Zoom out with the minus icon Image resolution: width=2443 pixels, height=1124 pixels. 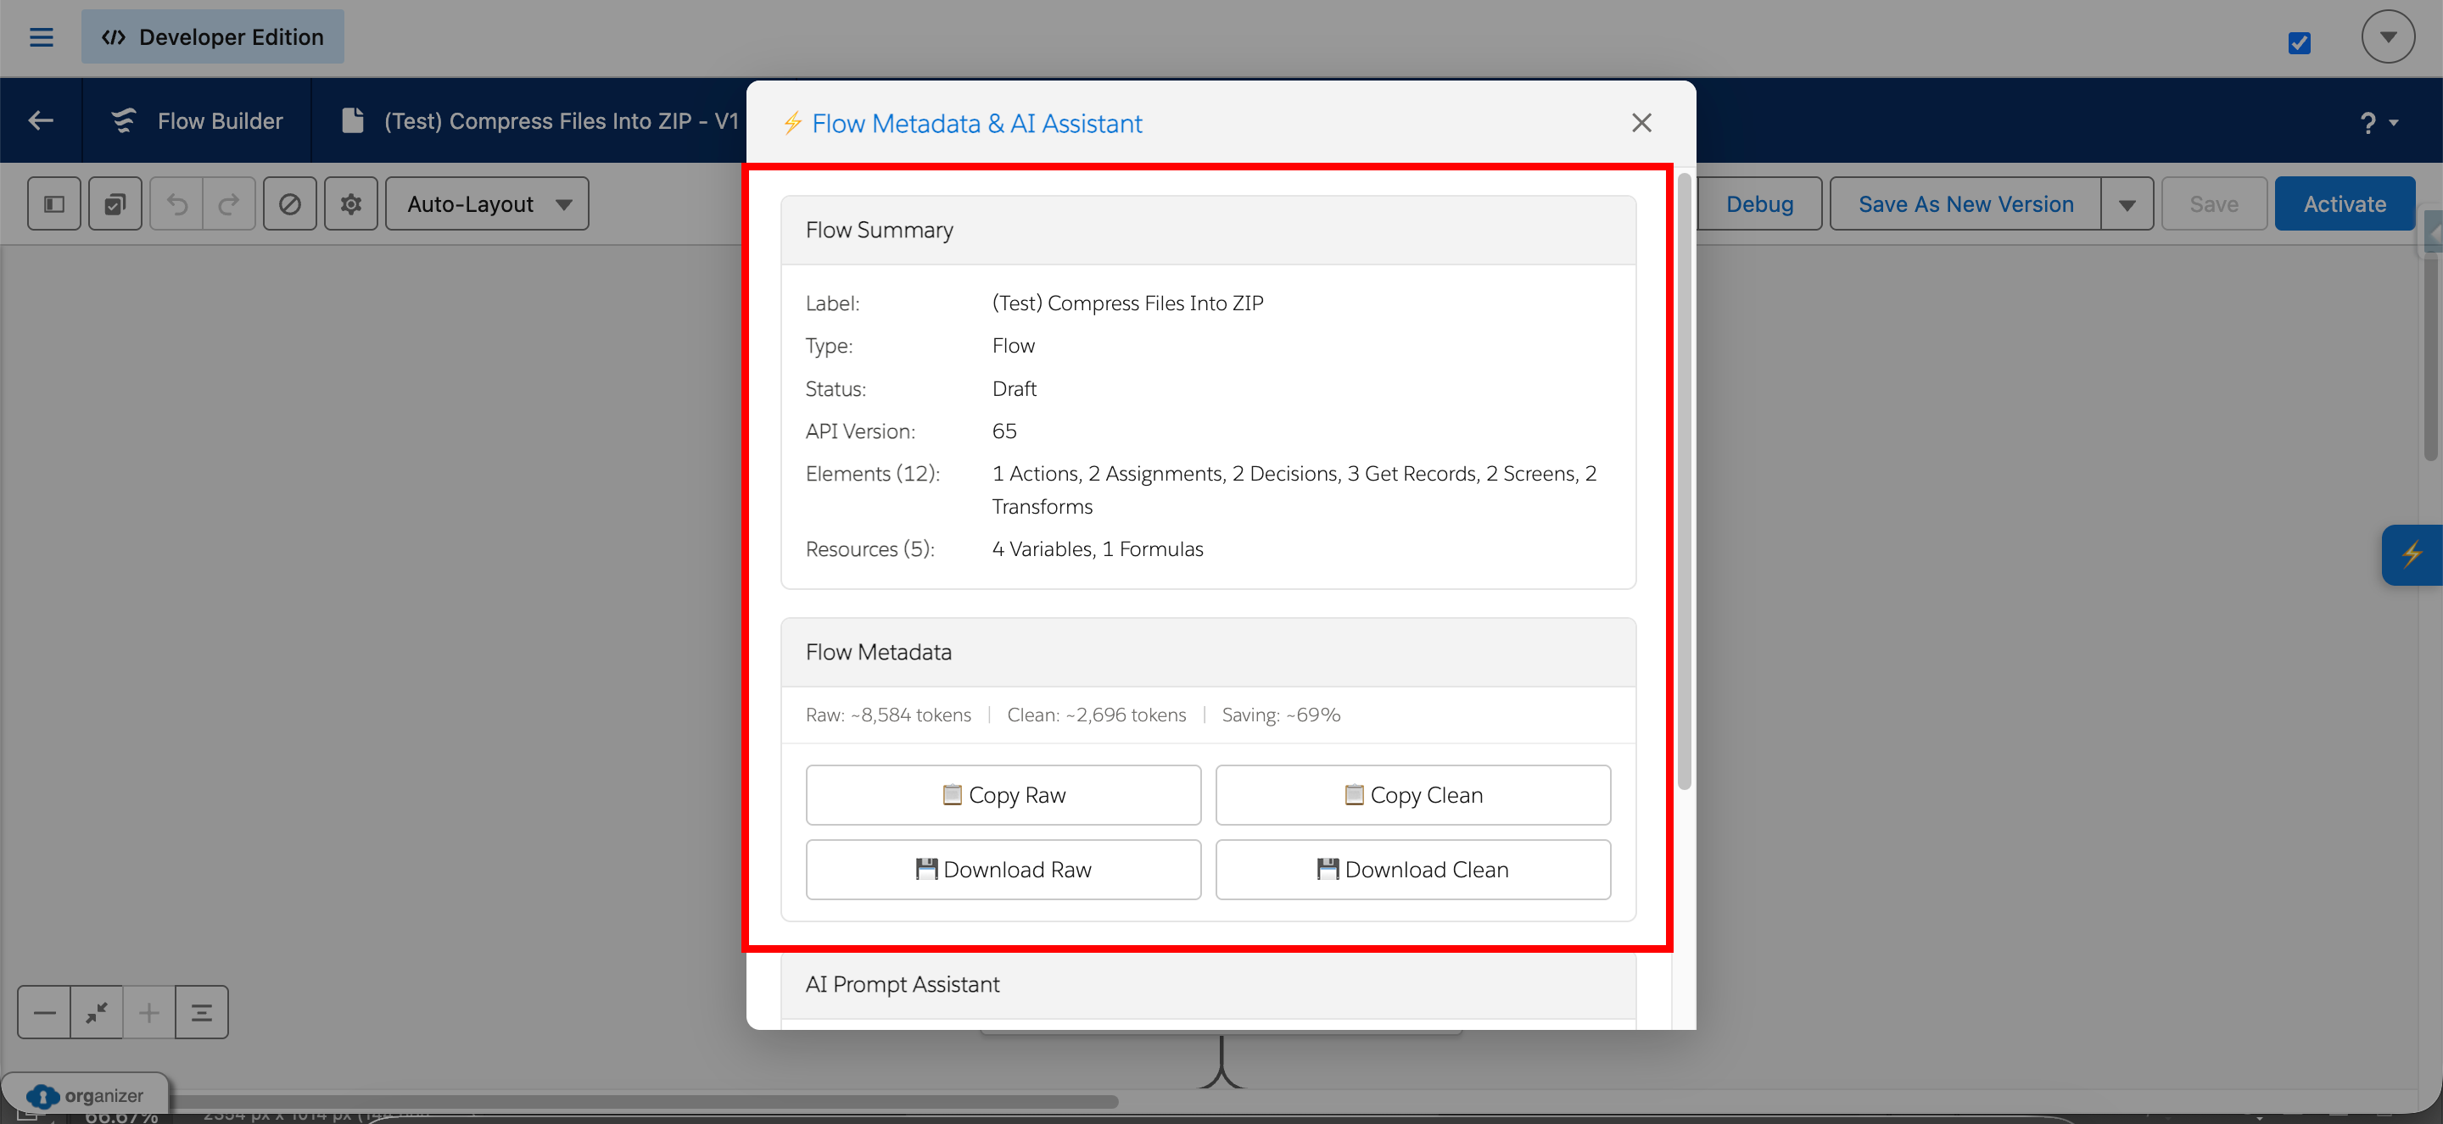tap(43, 1011)
